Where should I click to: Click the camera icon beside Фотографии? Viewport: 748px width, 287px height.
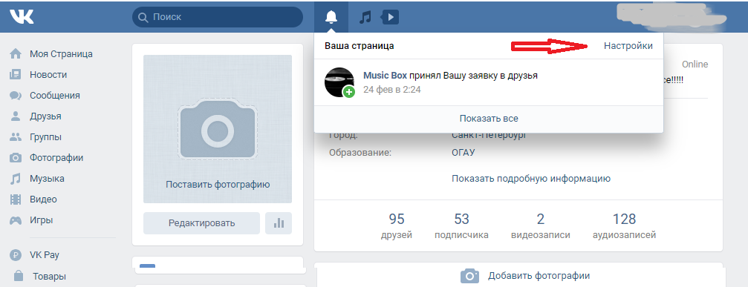16,157
